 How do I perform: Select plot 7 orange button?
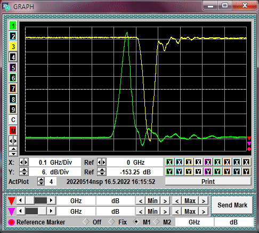pyautogui.click(x=13, y=89)
